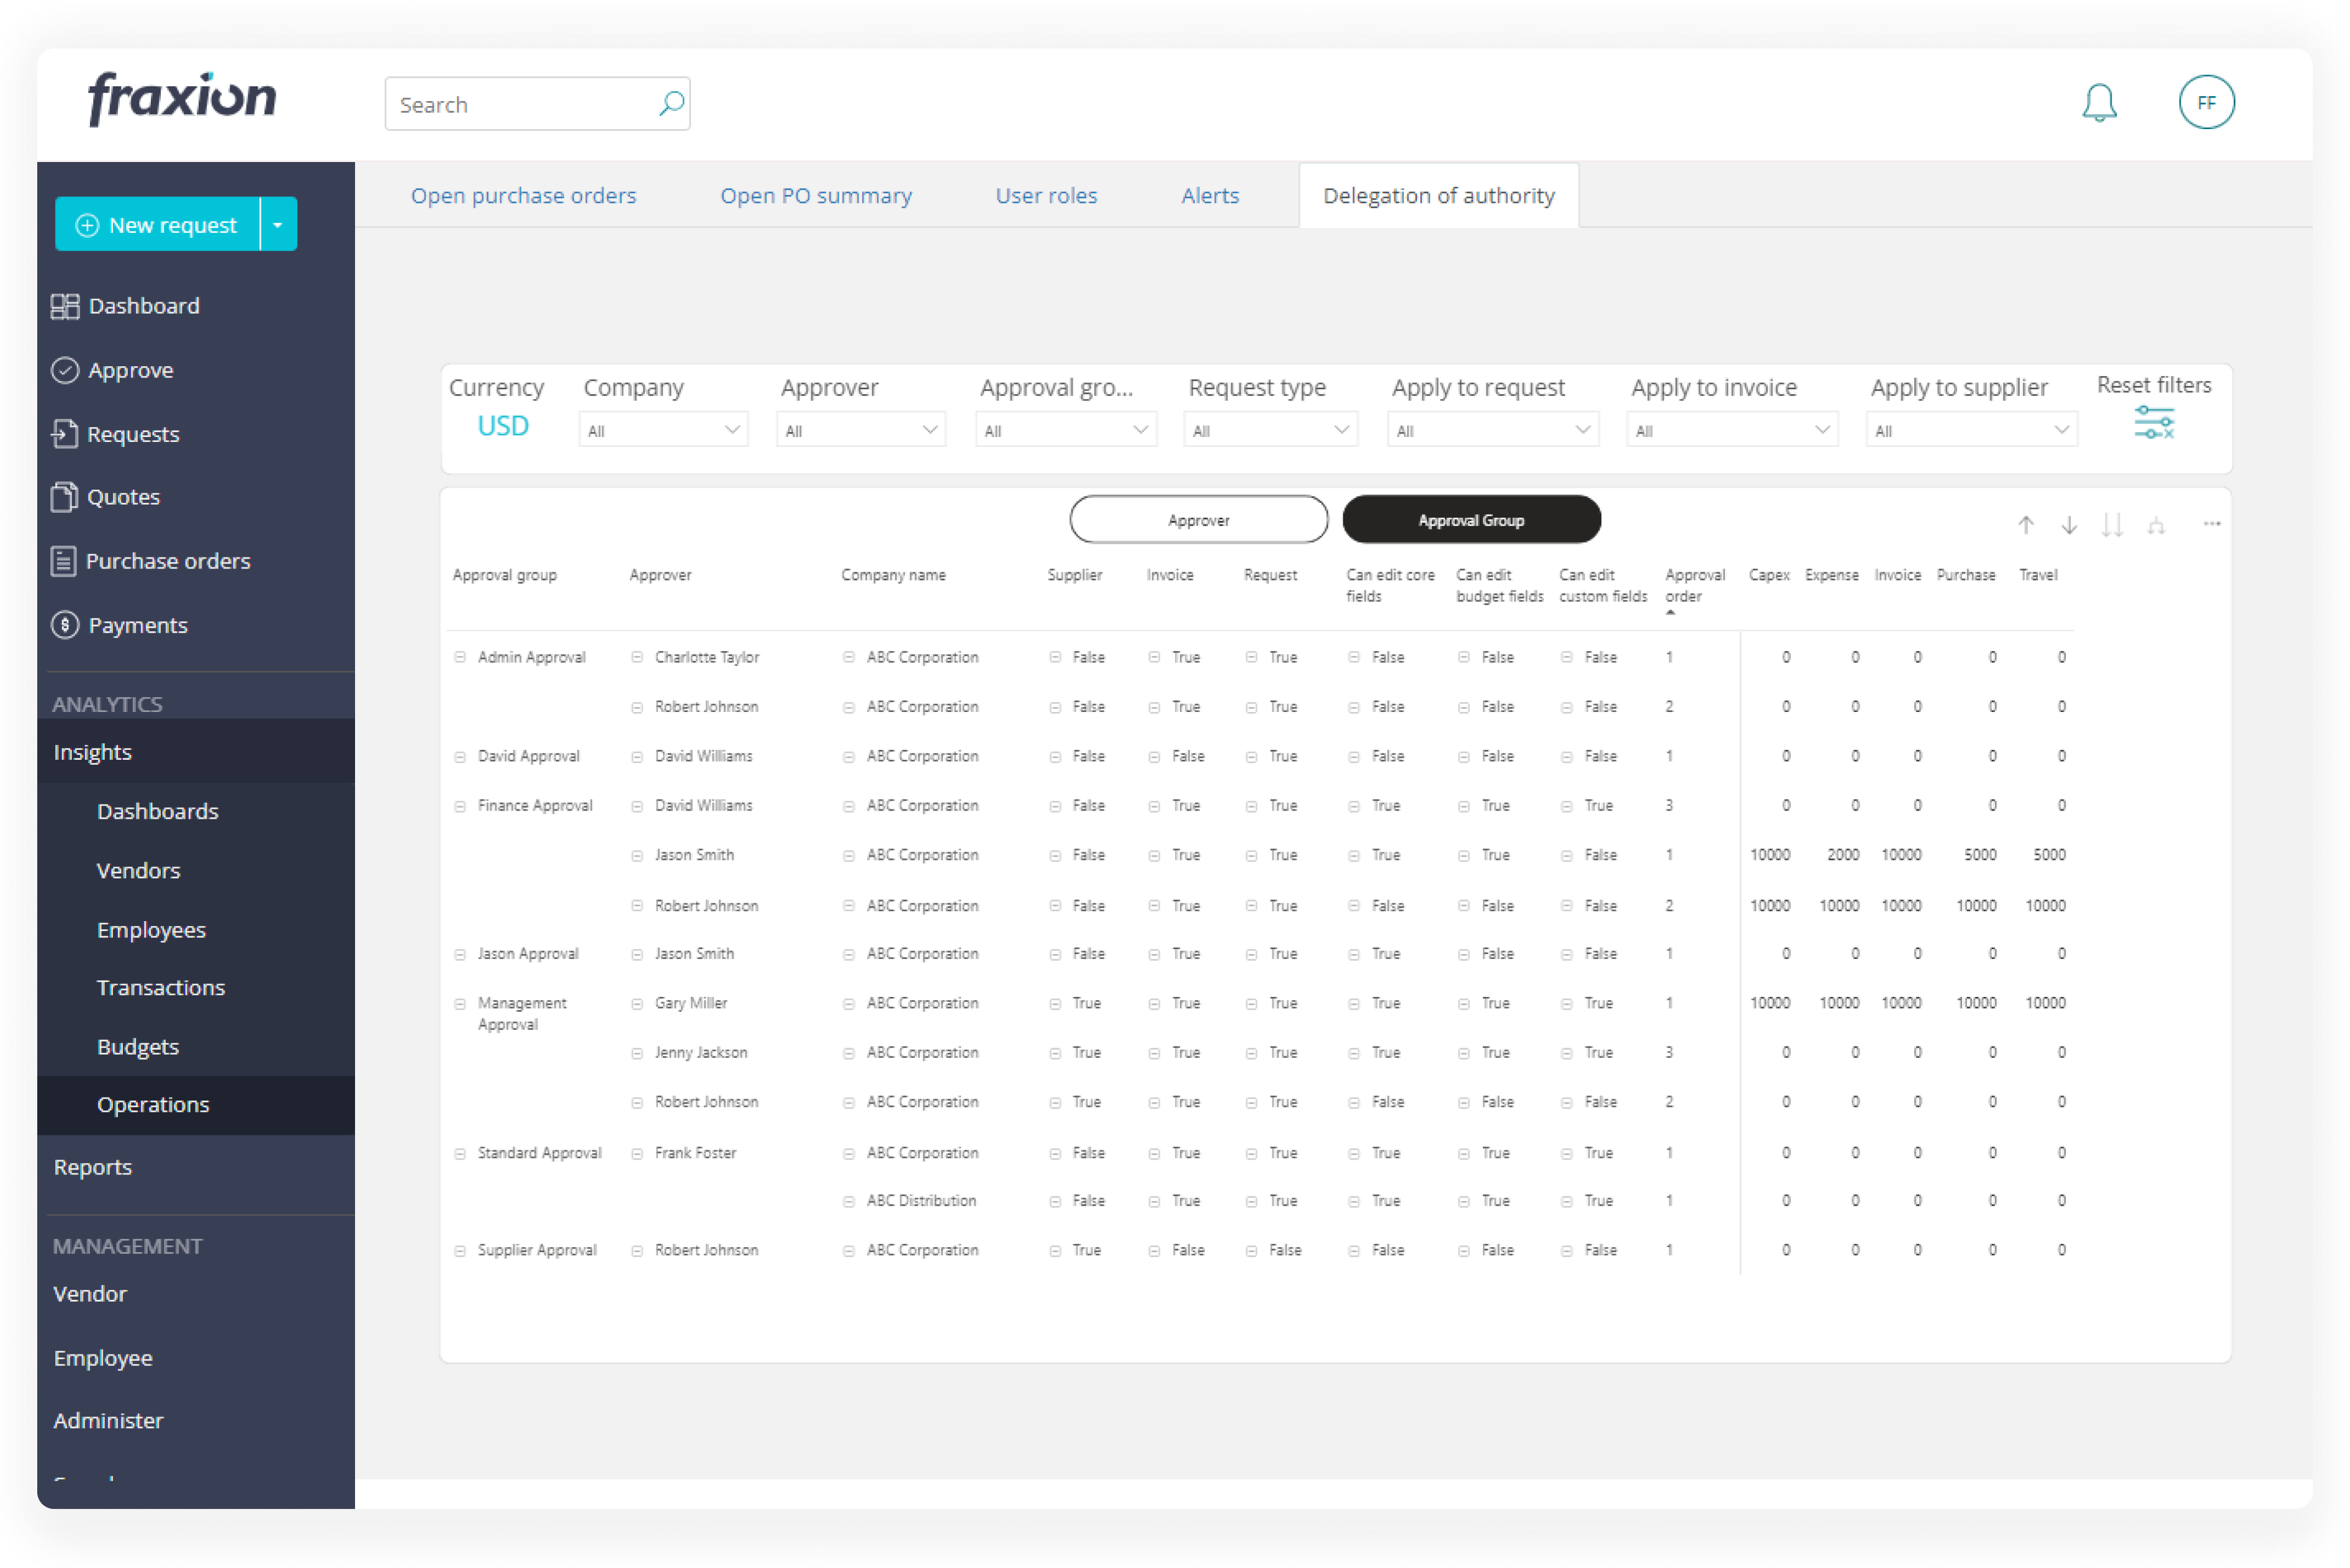Click the Dashboard sidebar icon
Image resolution: width=2350 pixels, height=1568 pixels.
pos(61,305)
